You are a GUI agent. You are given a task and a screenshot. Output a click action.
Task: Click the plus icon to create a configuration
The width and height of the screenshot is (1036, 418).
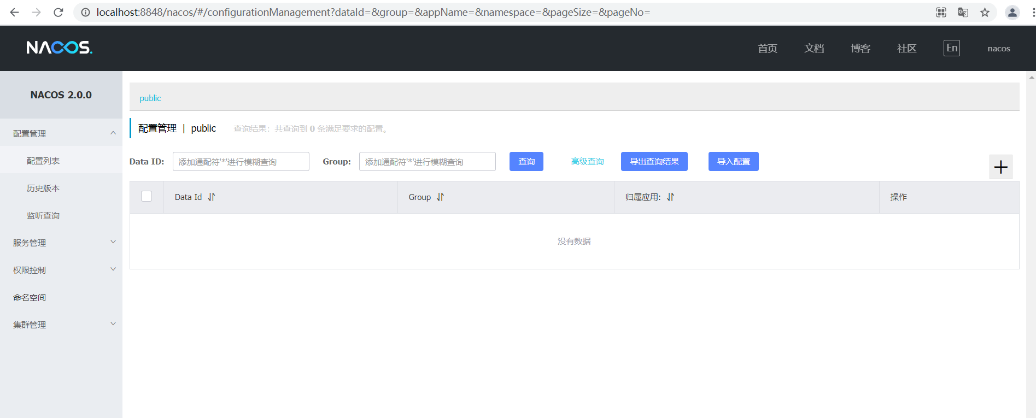1000,167
